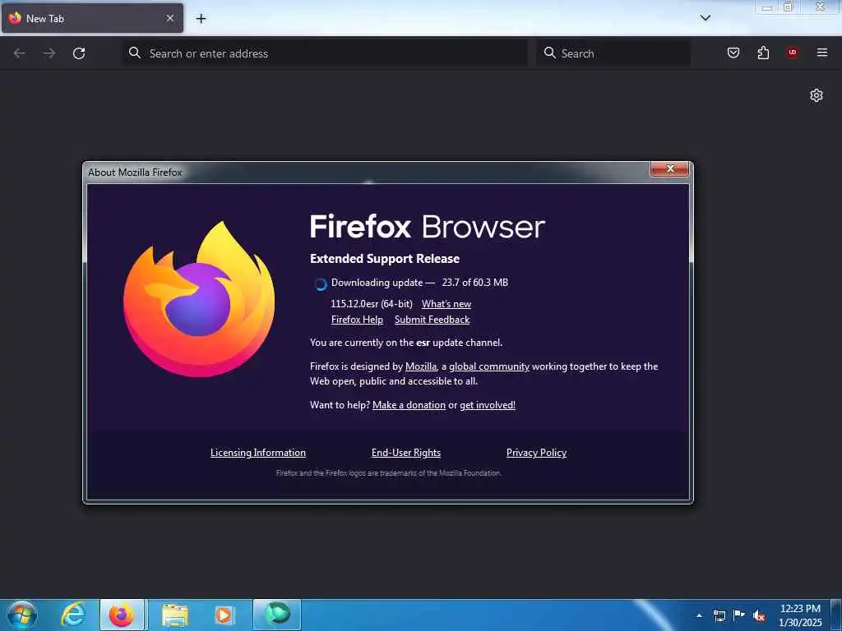Screen dimensions: 842x631
Task: Click the browser forward arrow
Action: [x=49, y=53]
